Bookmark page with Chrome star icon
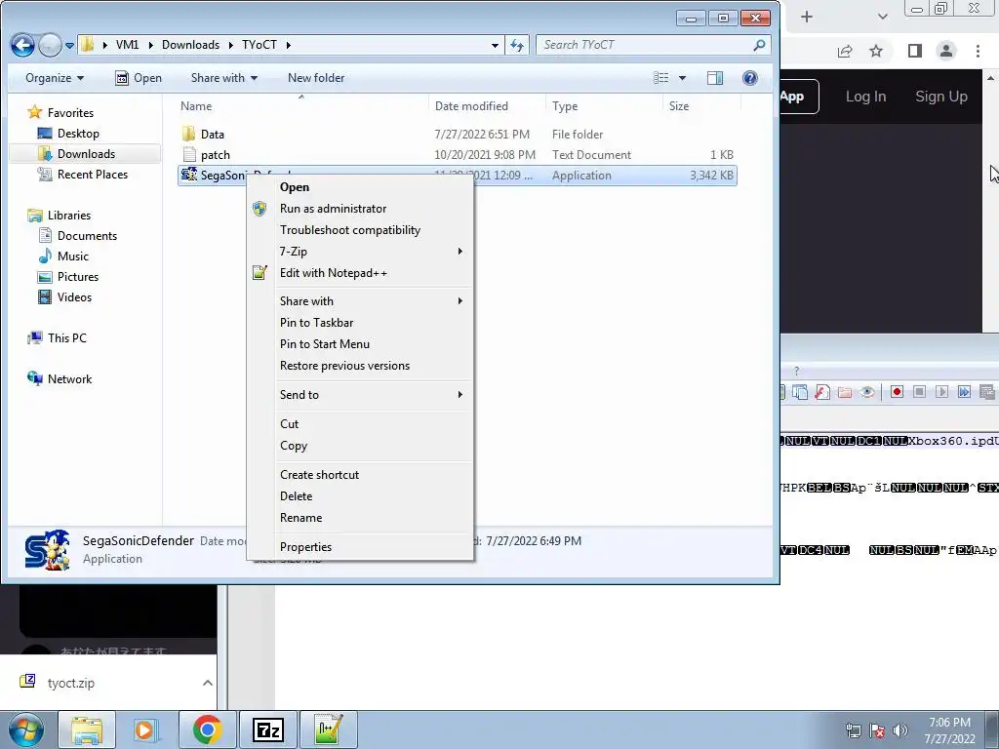The height and width of the screenshot is (749, 999). pyautogui.click(x=876, y=51)
